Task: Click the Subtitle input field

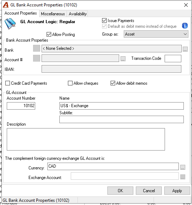Action: point(122,119)
